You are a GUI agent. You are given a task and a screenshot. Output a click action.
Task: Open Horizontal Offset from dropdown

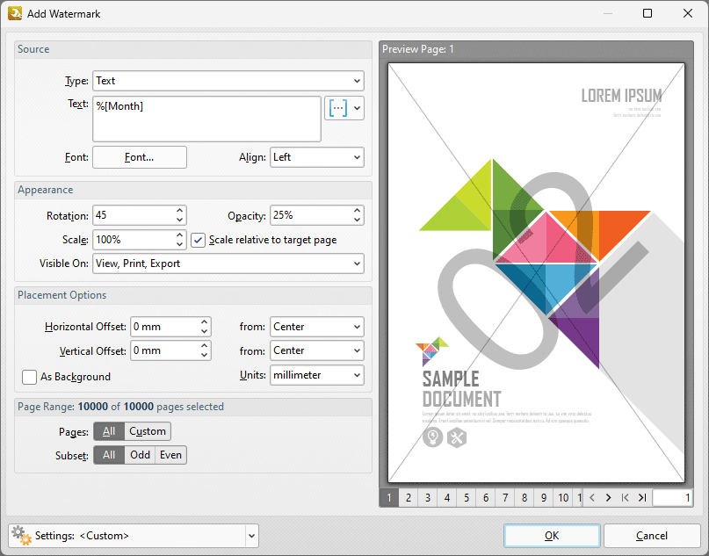[x=317, y=327]
